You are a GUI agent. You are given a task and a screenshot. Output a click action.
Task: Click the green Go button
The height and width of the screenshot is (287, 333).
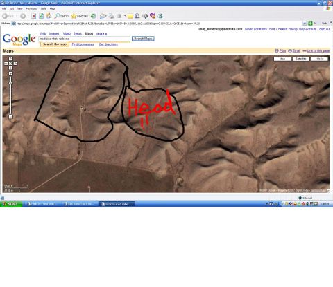point(312,24)
